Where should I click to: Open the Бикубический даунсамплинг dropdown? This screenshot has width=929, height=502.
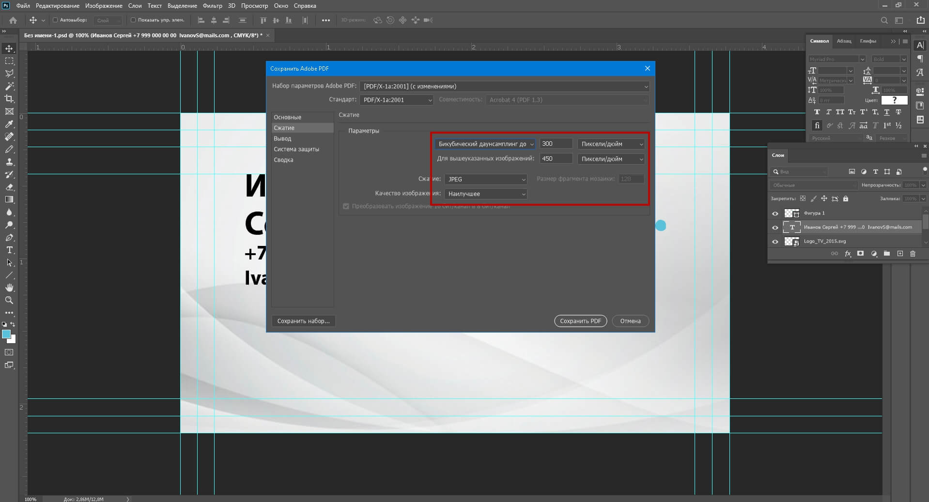pyautogui.click(x=485, y=144)
